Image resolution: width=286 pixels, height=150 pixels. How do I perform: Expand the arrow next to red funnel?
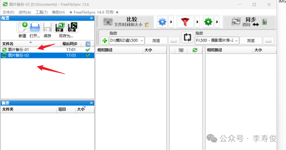[x=197, y=22]
